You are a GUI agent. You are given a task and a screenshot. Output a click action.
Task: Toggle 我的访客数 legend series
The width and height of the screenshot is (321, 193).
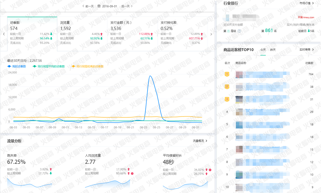click(17, 66)
